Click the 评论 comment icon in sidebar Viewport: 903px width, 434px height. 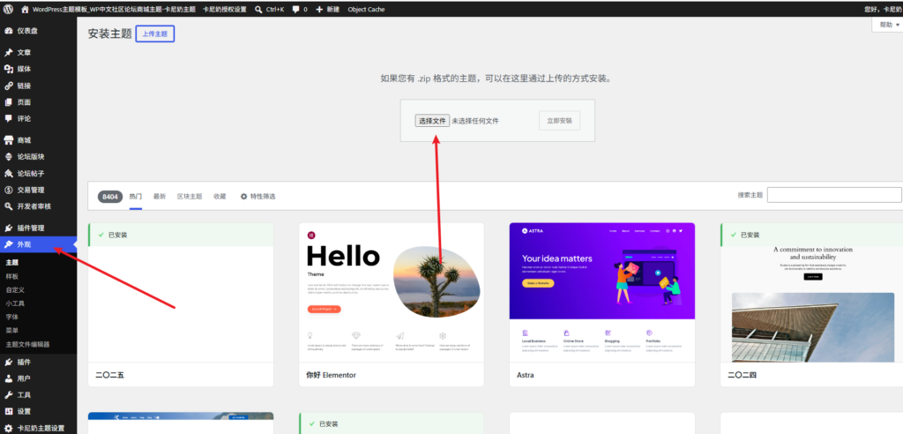9,119
